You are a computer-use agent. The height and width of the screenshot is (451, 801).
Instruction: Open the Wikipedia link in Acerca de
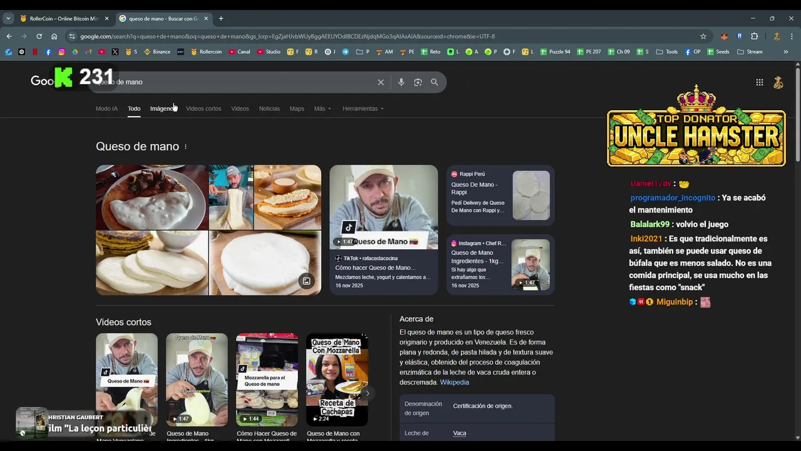[x=454, y=382]
